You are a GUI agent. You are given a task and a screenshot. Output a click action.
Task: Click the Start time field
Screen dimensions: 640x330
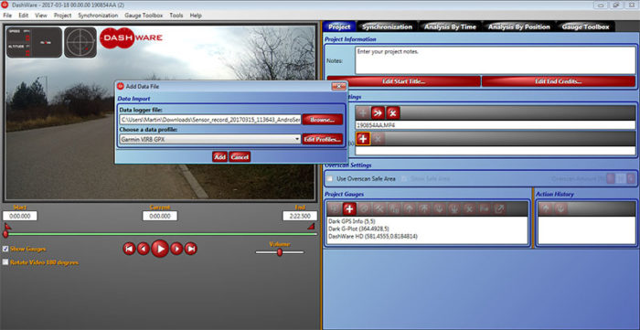click(x=19, y=216)
